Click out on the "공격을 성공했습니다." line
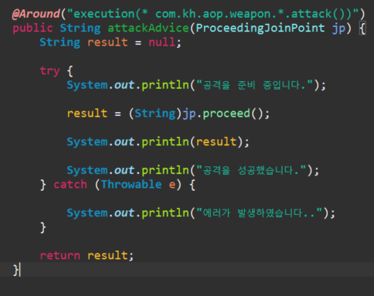374x296 pixels. (x=124, y=170)
